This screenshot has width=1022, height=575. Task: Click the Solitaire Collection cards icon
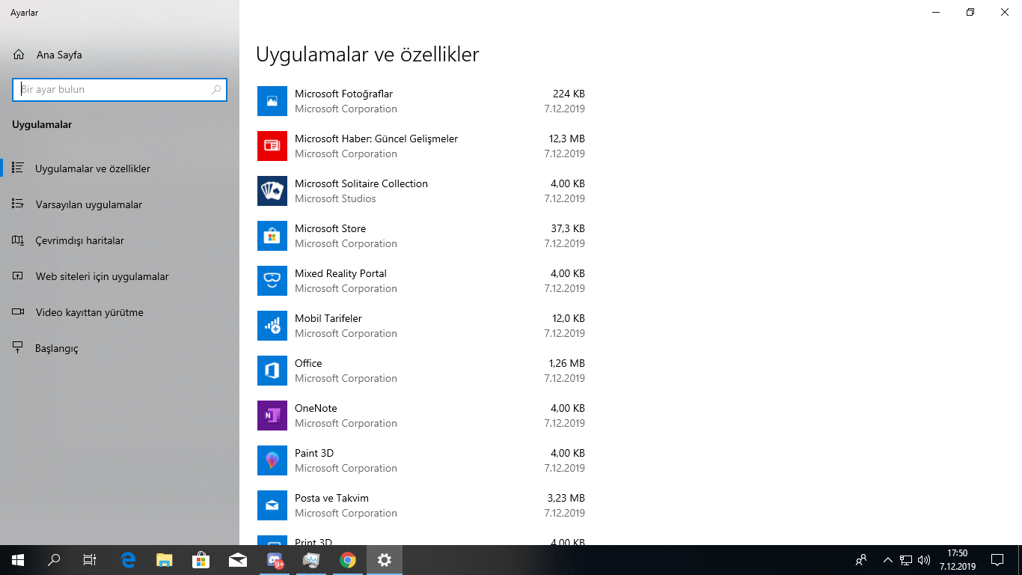pyautogui.click(x=272, y=191)
